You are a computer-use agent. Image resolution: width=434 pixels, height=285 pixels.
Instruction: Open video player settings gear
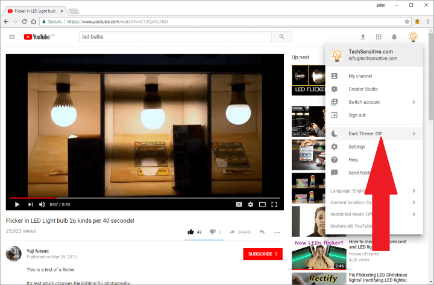(251, 204)
